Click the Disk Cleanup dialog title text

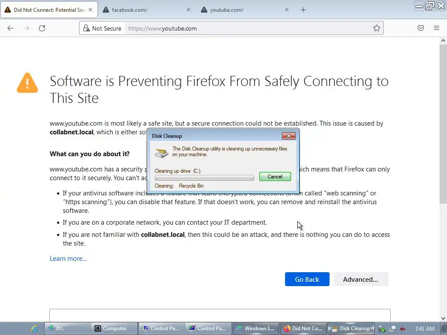167,136
